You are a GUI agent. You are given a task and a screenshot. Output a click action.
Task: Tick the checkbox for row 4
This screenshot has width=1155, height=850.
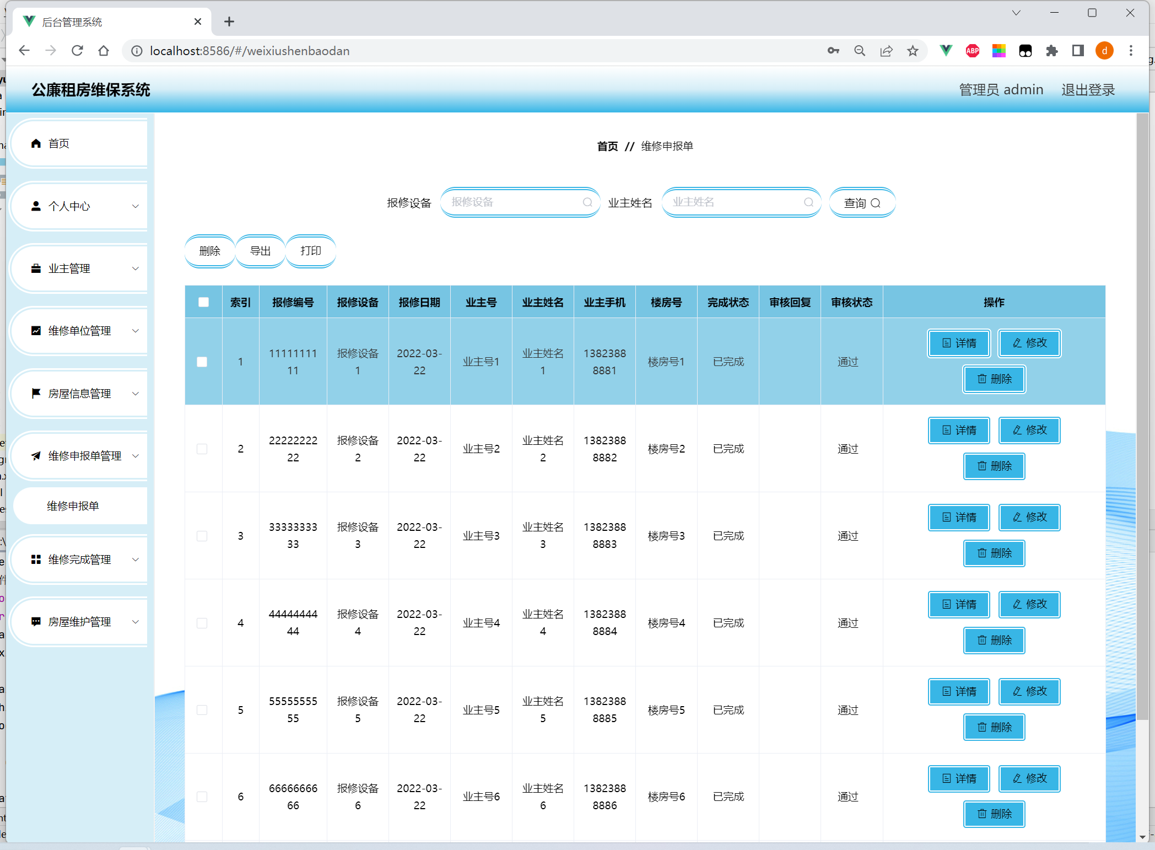[202, 623]
